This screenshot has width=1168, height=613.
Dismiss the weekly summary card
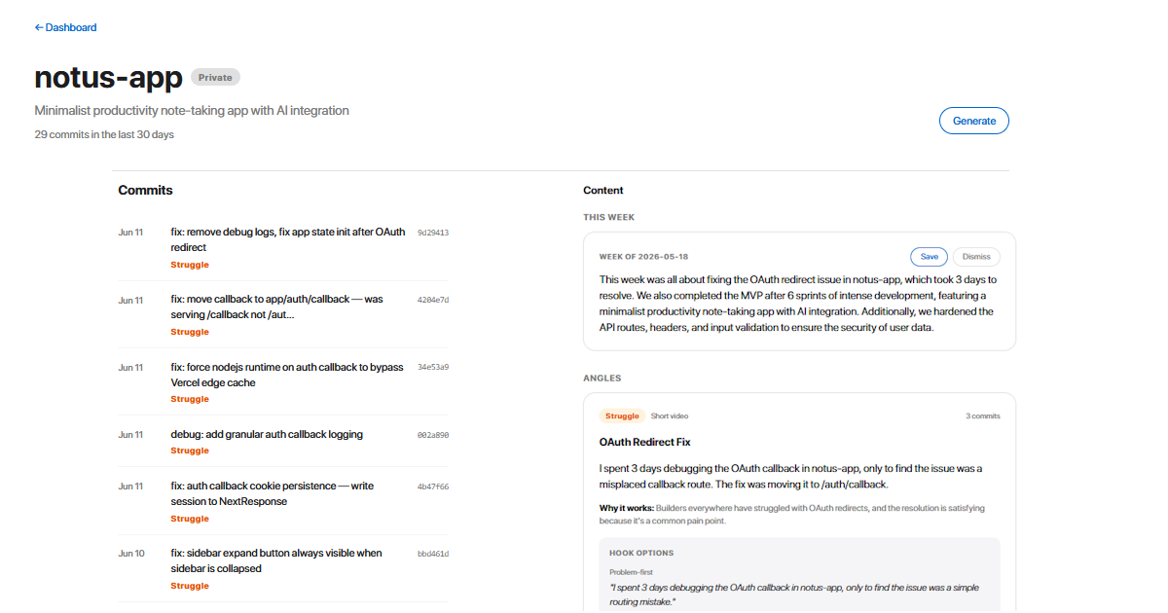tap(976, 257)
